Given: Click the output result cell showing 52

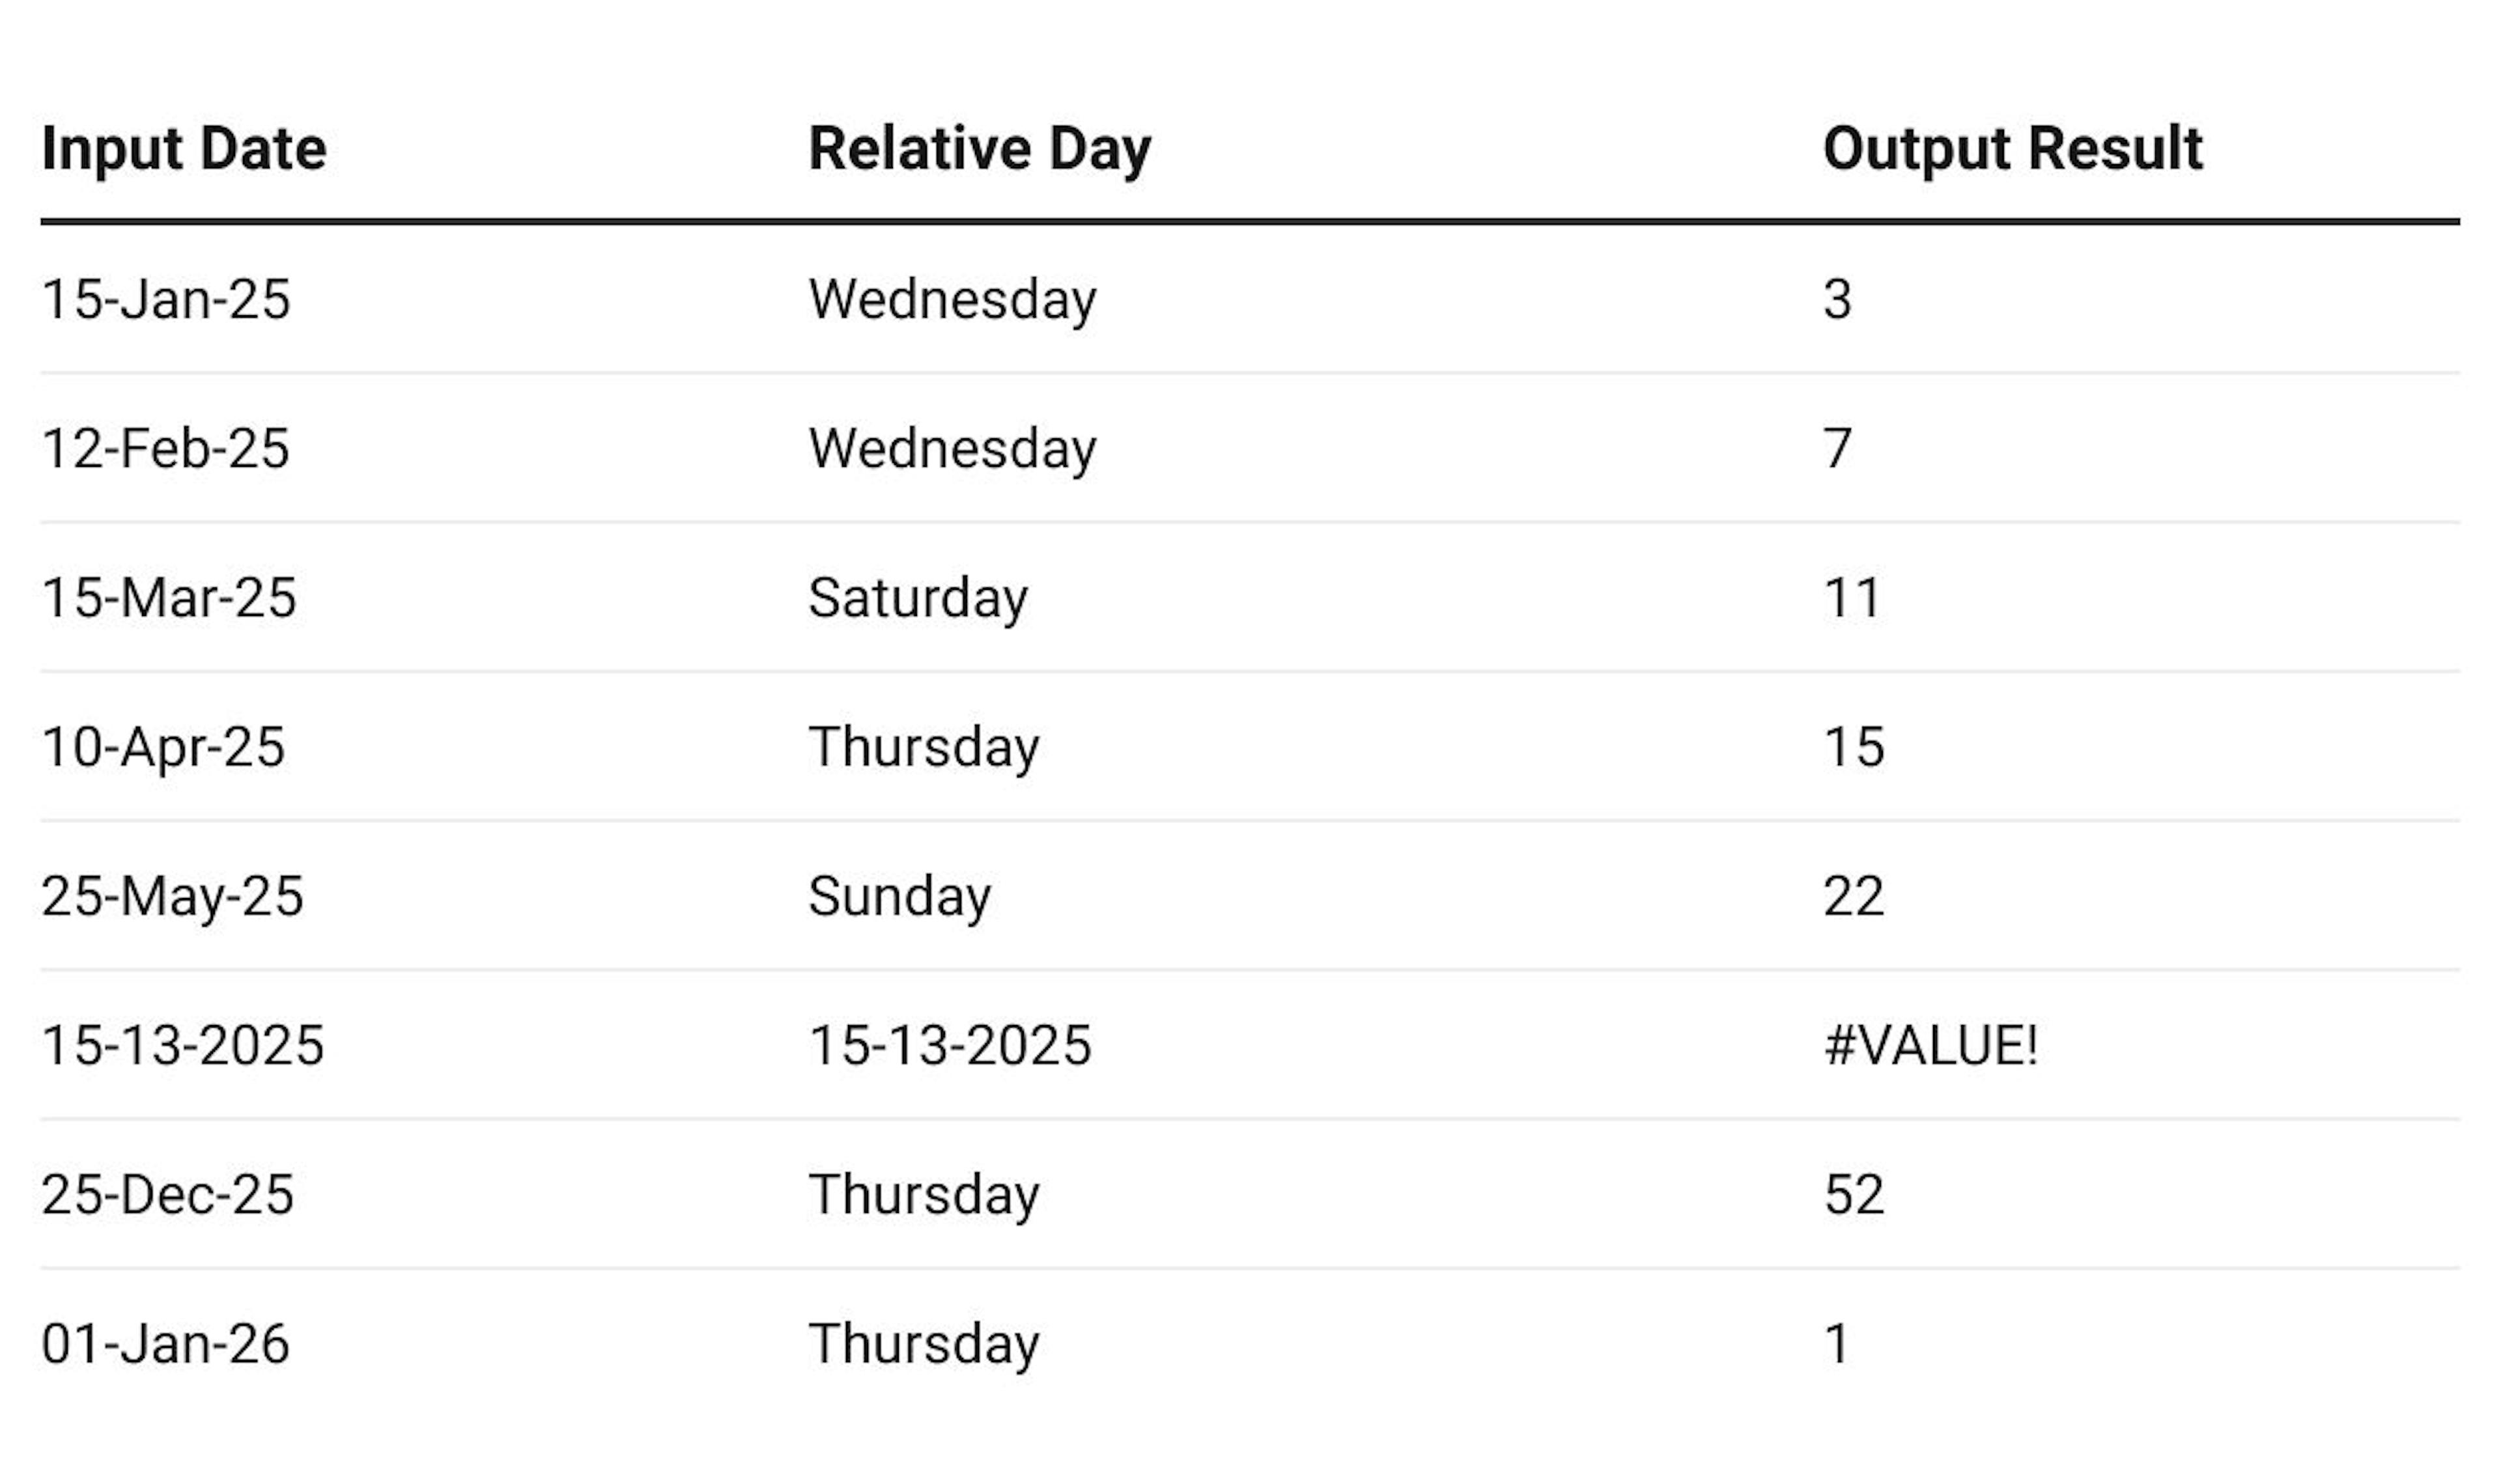Looking at the screenshot, I should tap(1854, 1194).
